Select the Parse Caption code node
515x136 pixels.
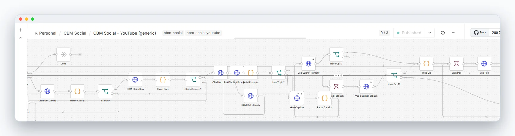coord(325,98)
